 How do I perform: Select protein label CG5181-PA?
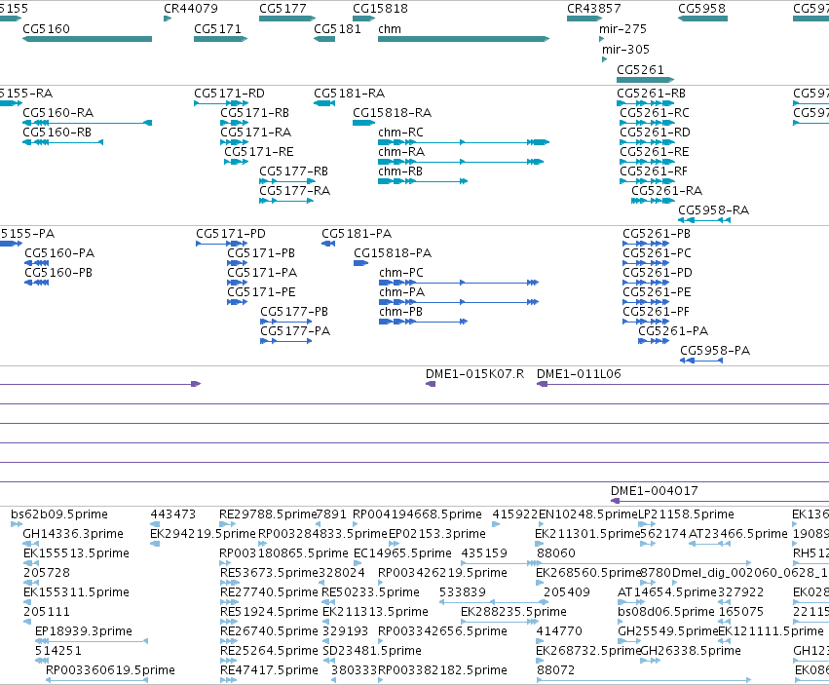(357, 234)
